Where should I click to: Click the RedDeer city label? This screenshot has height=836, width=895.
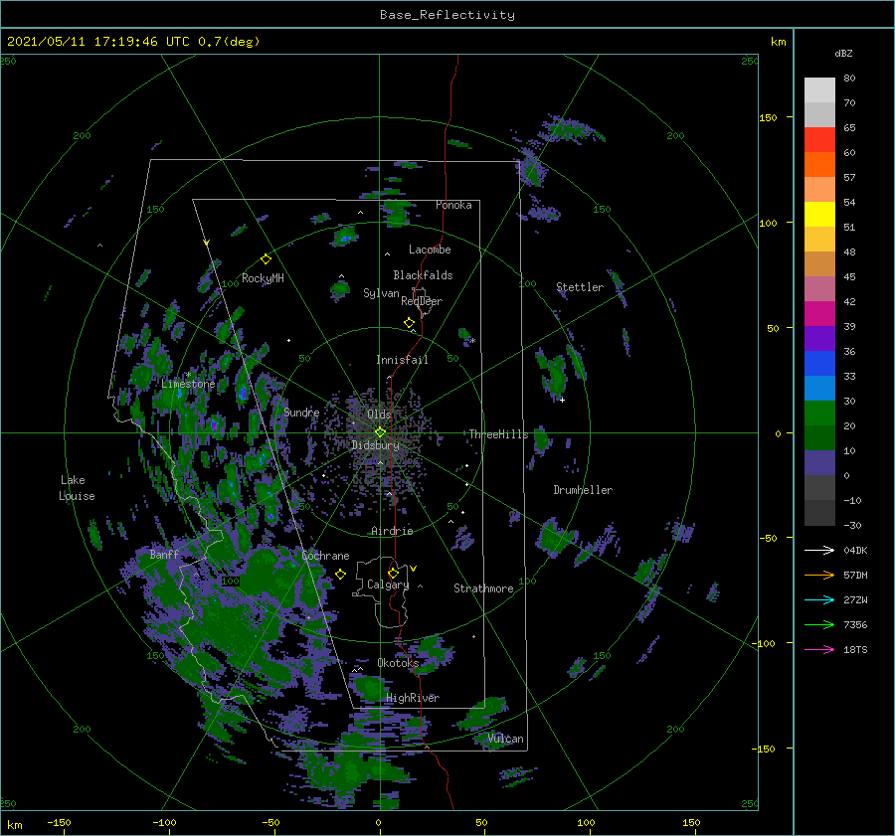[422, 301]
